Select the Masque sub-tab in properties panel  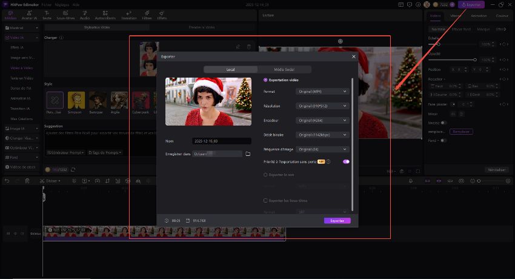click(483, 29)
